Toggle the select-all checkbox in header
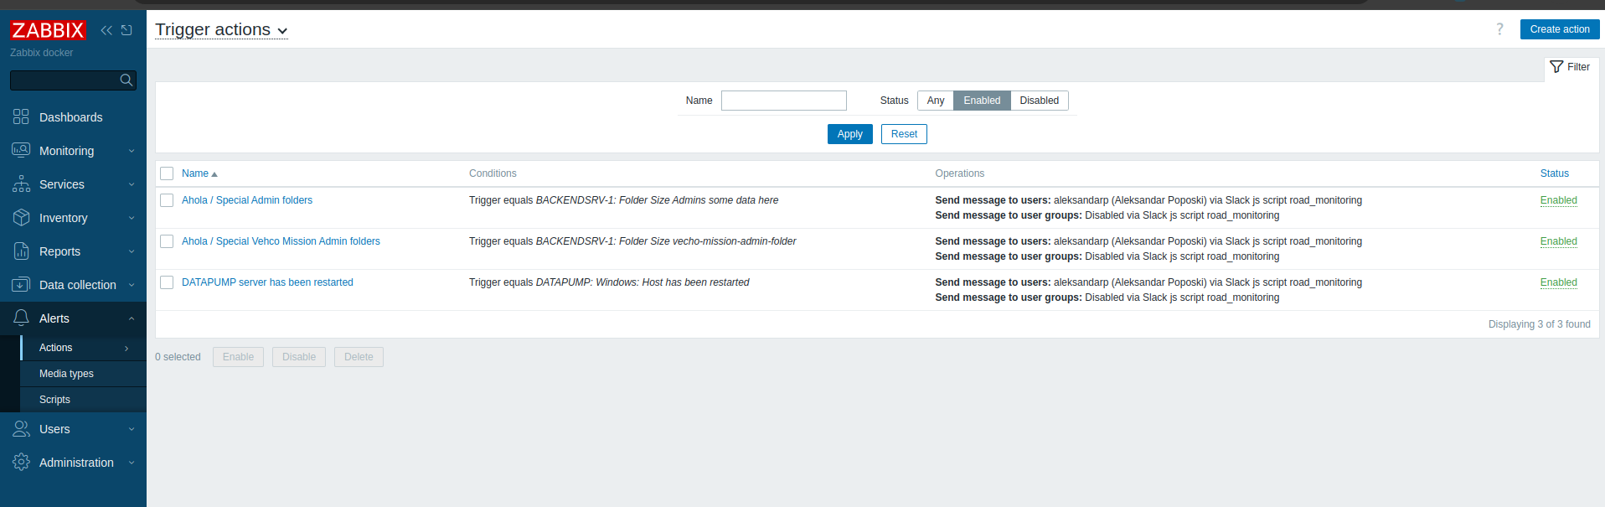The height and width of the screenshot is (507, 1605). [x=167, y=173]
